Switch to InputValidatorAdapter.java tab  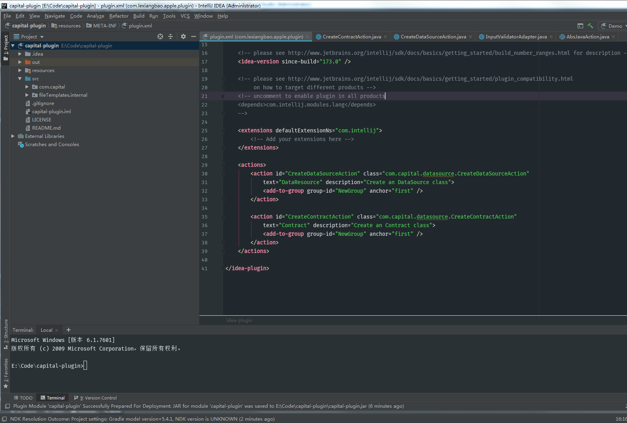coord(516,37)
